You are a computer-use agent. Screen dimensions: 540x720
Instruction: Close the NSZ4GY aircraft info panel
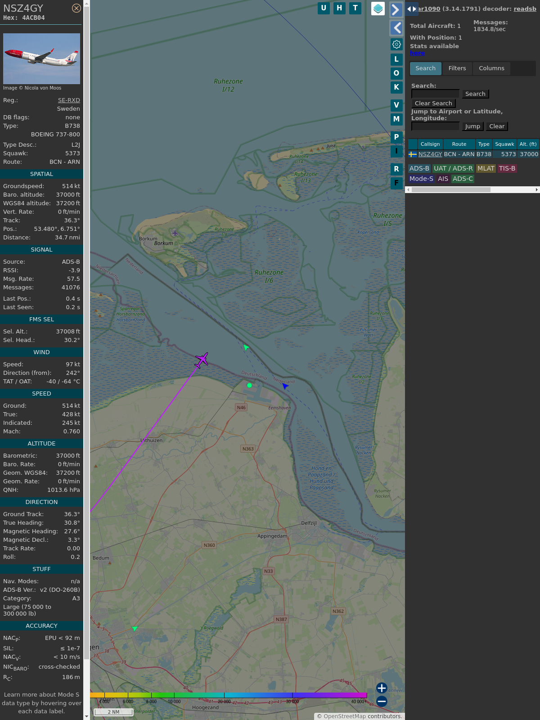click(76, 8)
